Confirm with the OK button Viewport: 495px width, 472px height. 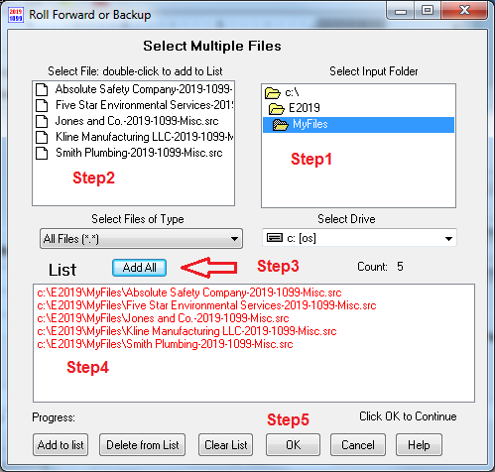pyautogui.click(x=293, y=445)
